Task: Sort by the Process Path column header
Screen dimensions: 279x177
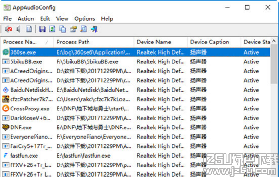Action: 94,42
